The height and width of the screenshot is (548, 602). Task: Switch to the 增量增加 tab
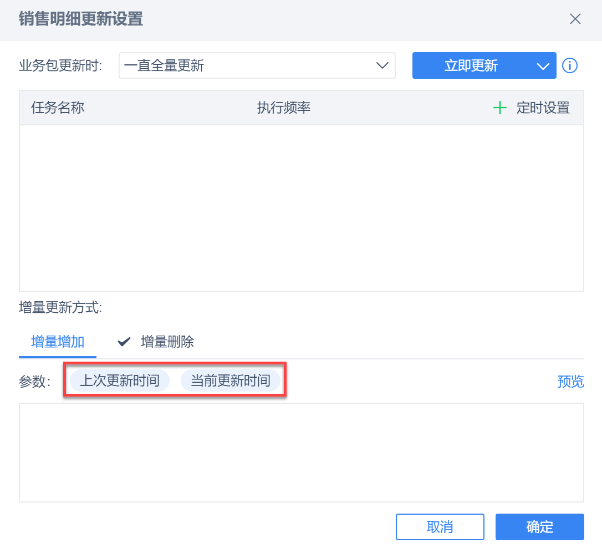point(58,342)
